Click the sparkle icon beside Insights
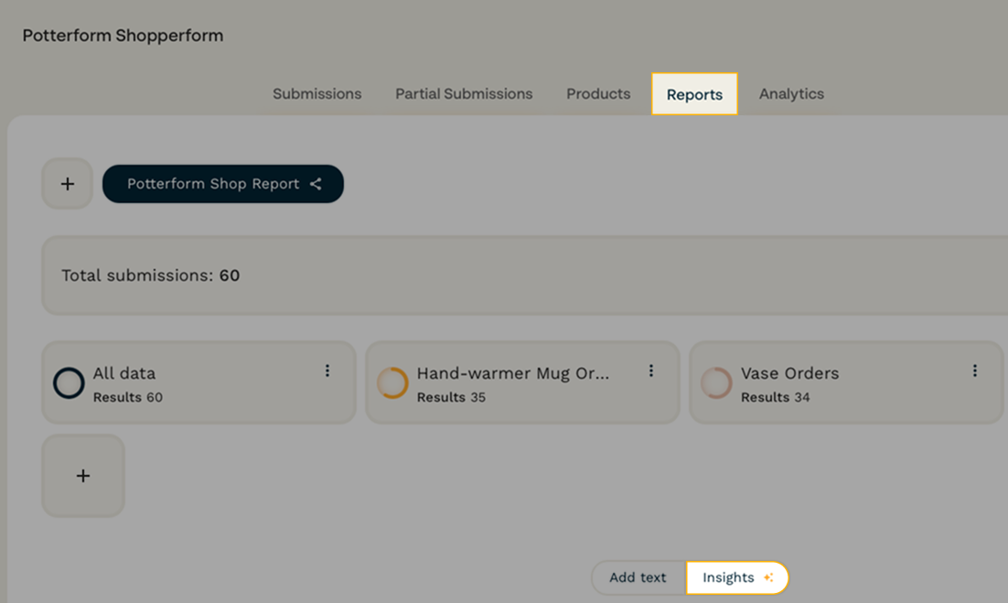The width and height of the screenshot is (1008, 603). pyautogui.click(x=768, y=577)
